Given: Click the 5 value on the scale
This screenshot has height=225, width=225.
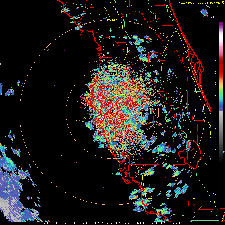Looking at the screenshot, I should tap(216, 50).
